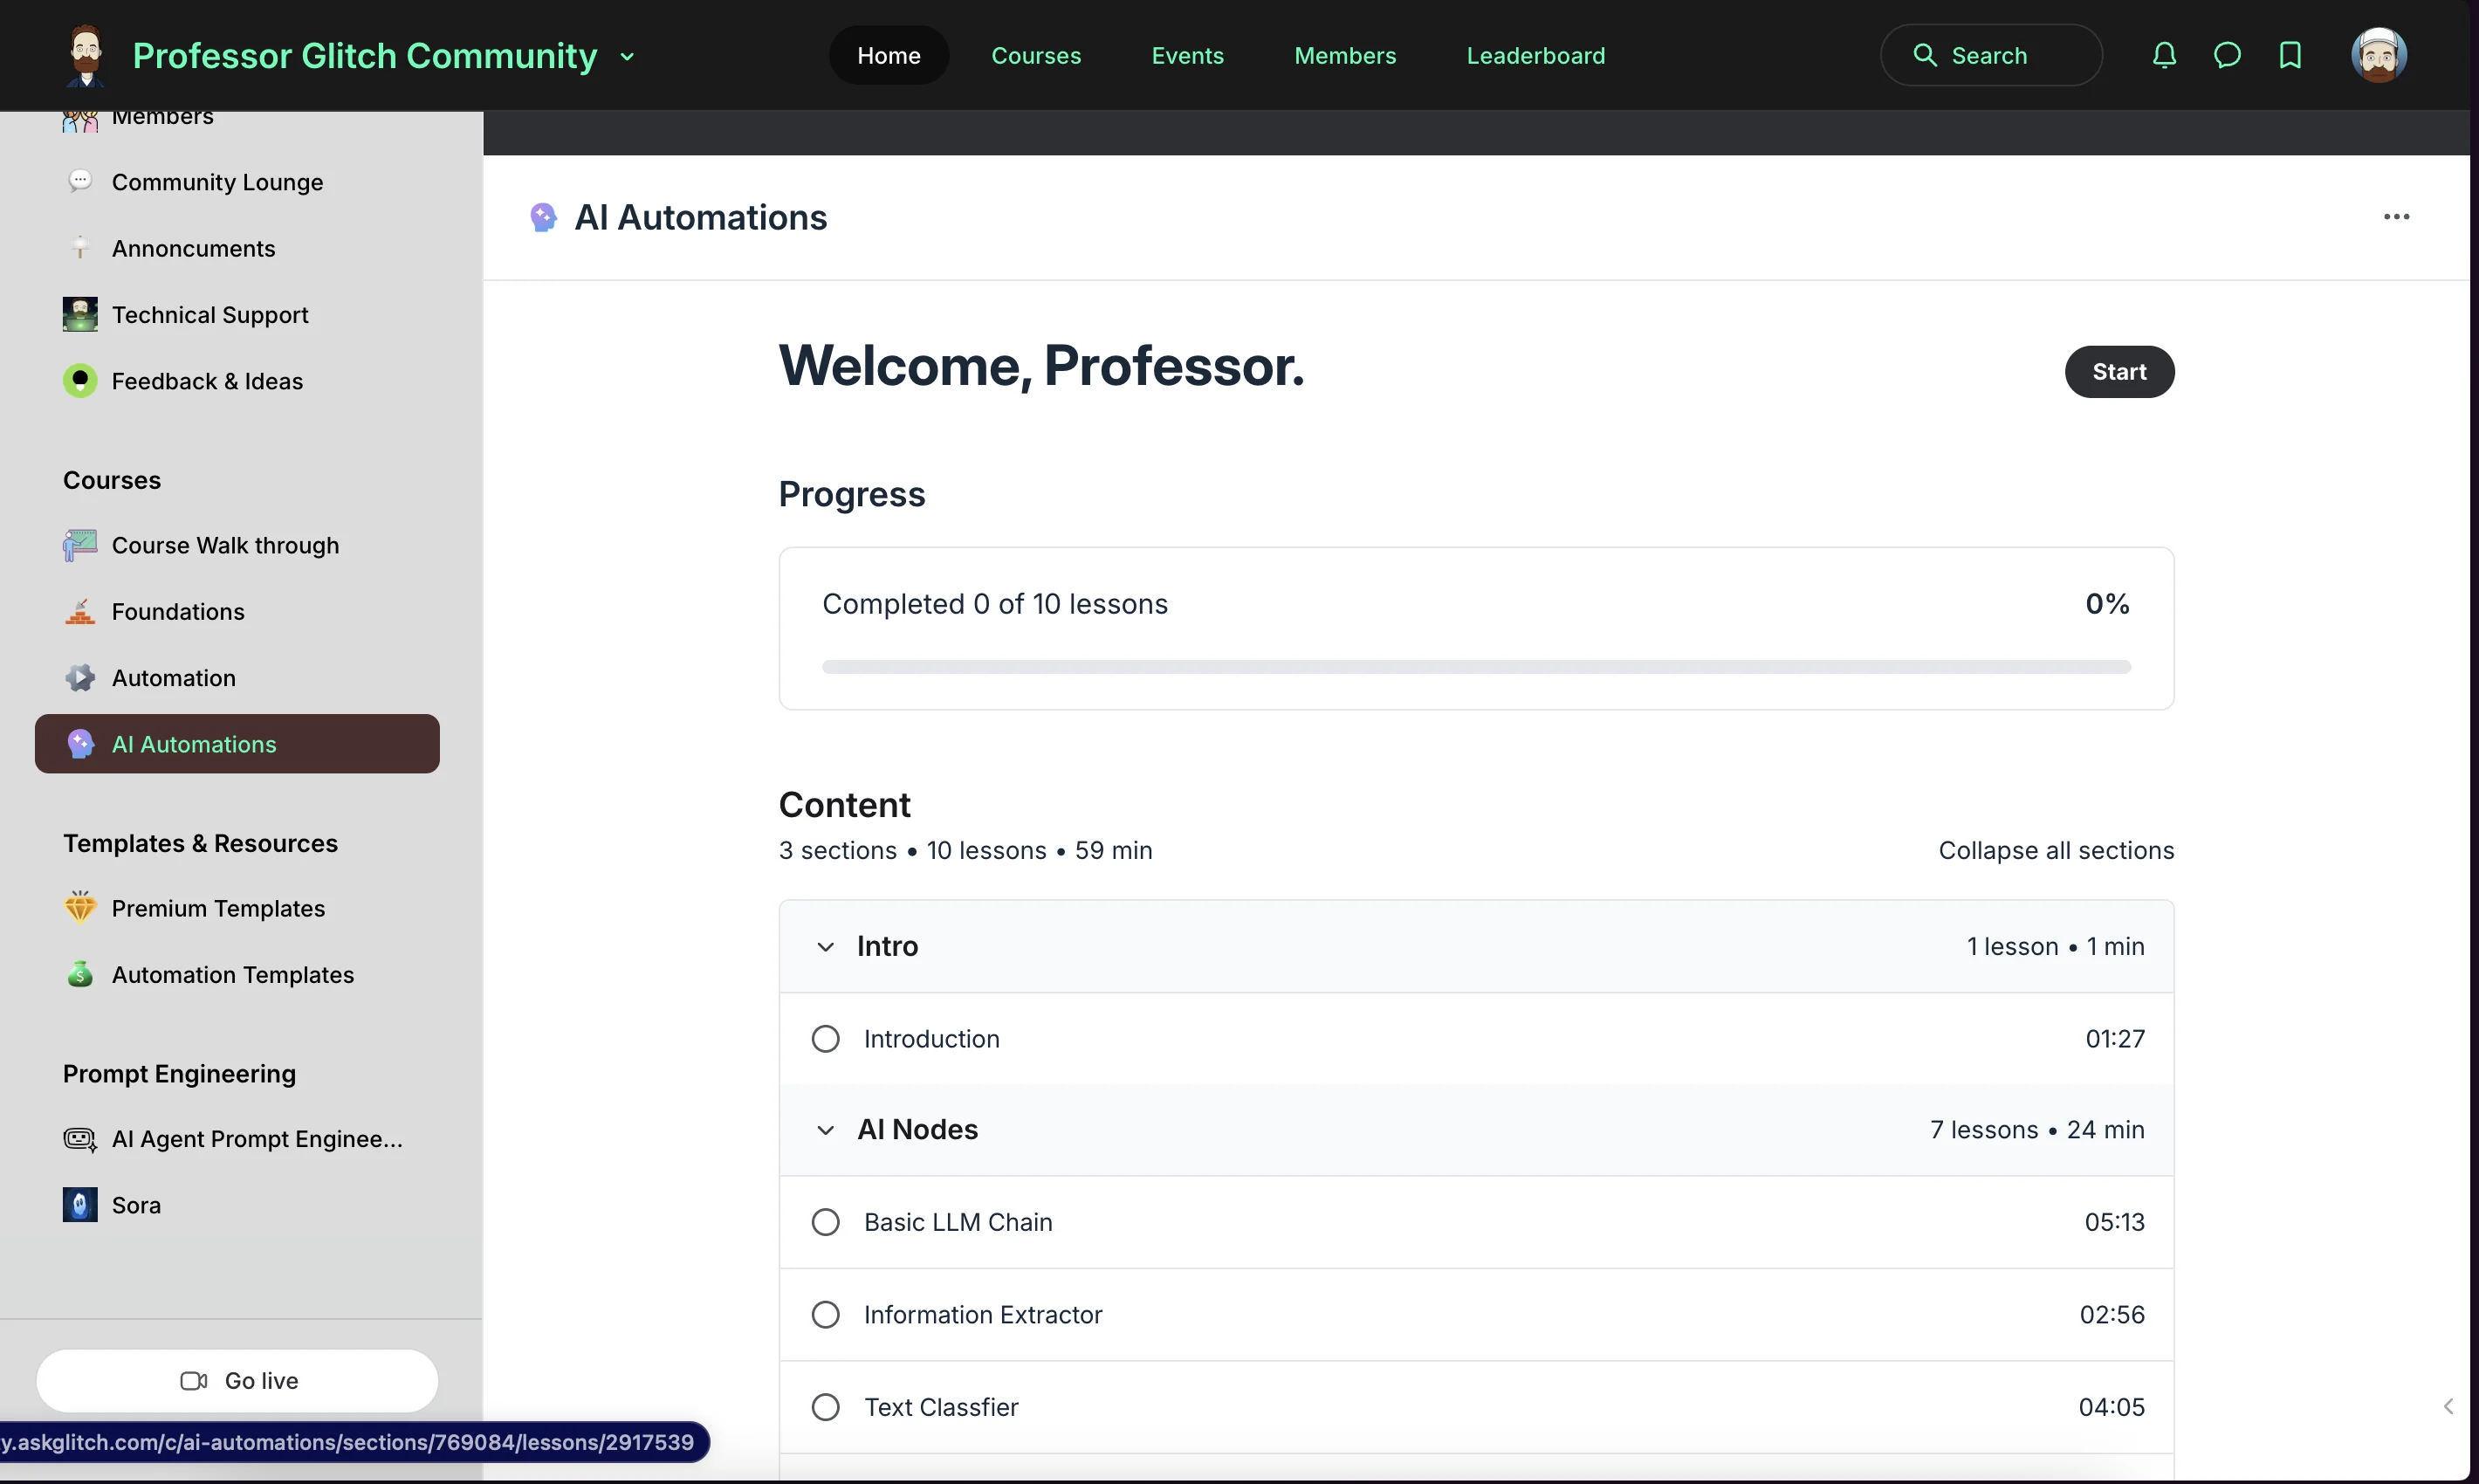Toggle completion circle for Text Classfier

(x=825, y=1406)
